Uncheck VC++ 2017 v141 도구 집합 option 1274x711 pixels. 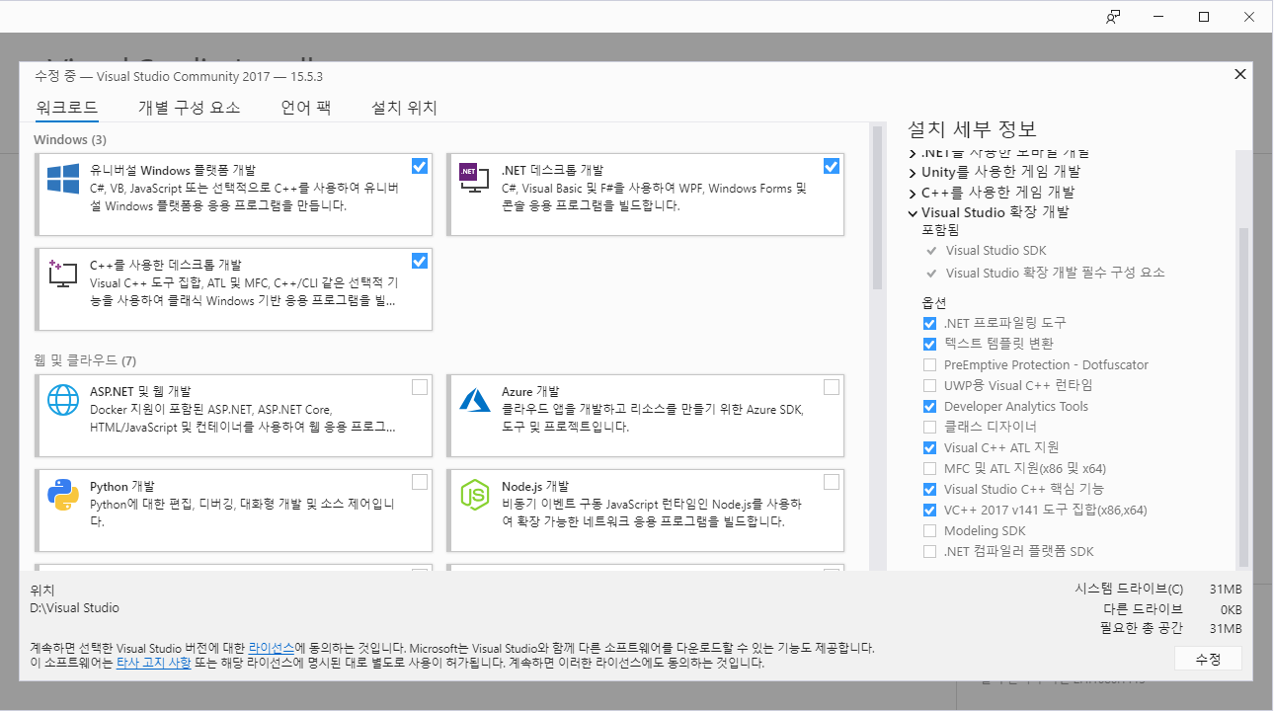point(929,510)
